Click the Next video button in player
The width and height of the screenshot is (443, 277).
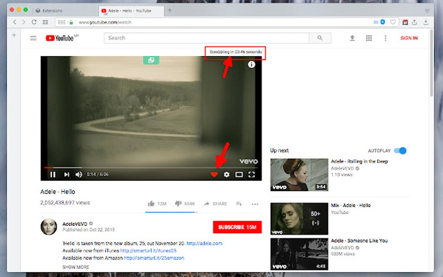coord(66,174)
